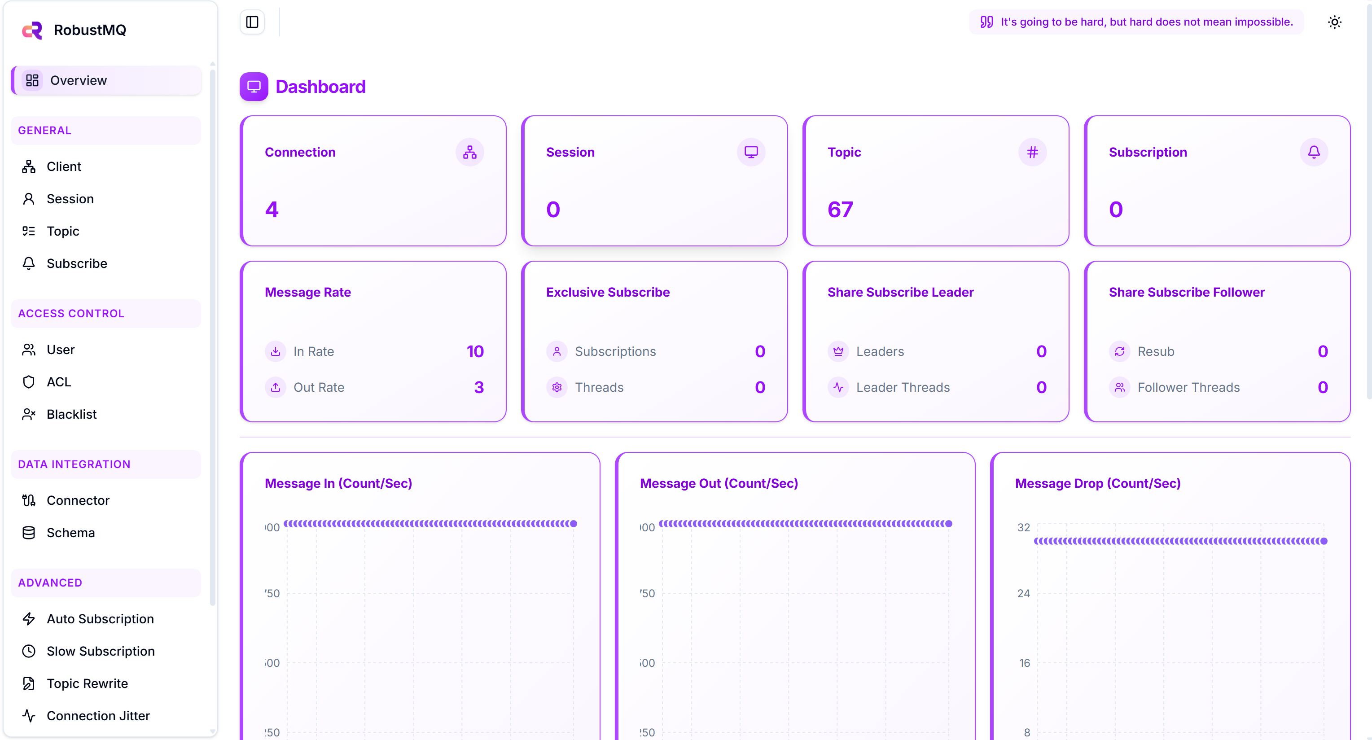The width and height of the screenshot is (1372, 740).
Task: Open the Connector section
Action: [78, 500]
